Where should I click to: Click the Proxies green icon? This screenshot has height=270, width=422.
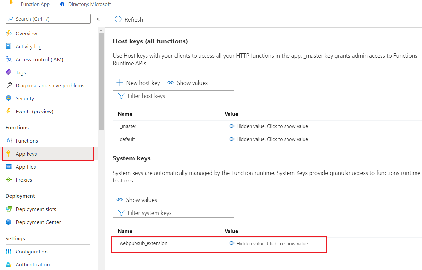(x=9, y=180)
